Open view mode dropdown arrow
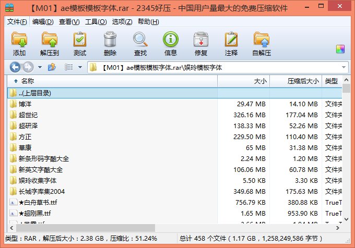355x248 pixels. (80, 67)
